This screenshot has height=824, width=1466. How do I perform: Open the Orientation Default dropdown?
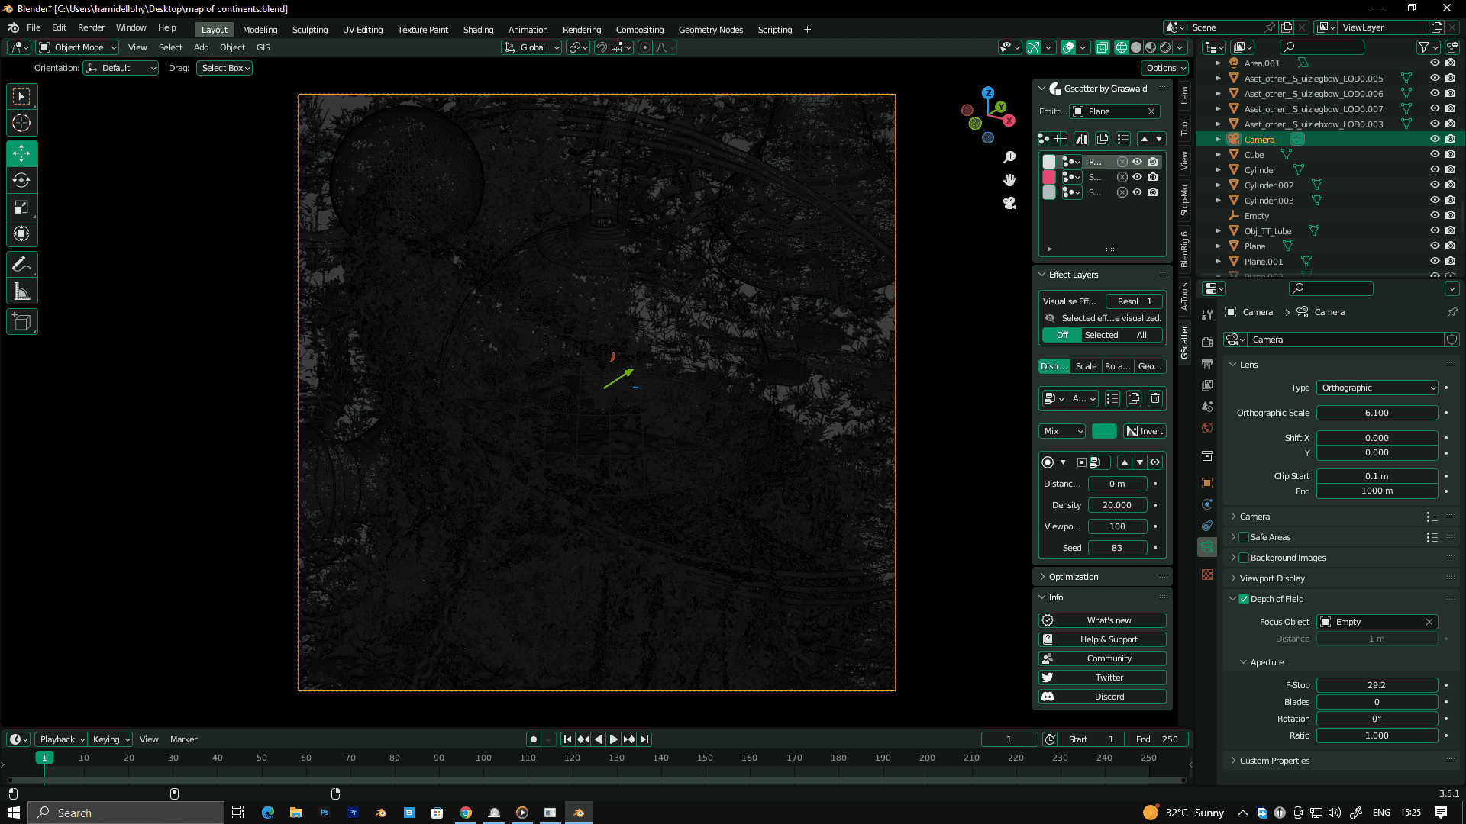click(x=121, y=68)
